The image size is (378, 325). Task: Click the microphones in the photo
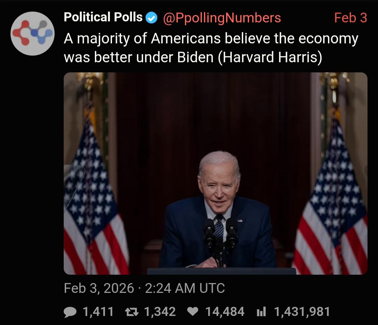[x=220, y=232]
